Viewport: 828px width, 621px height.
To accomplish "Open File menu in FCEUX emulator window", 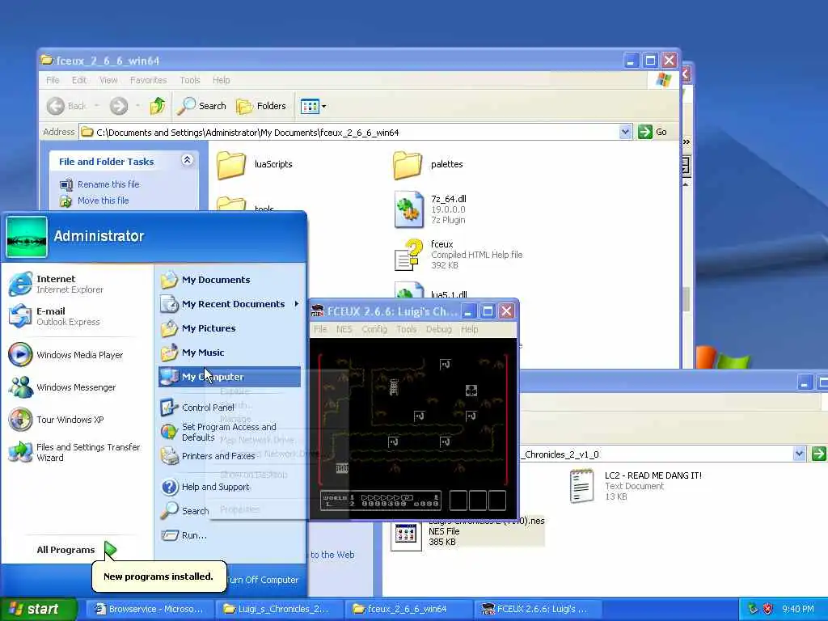I will (320, 329).
